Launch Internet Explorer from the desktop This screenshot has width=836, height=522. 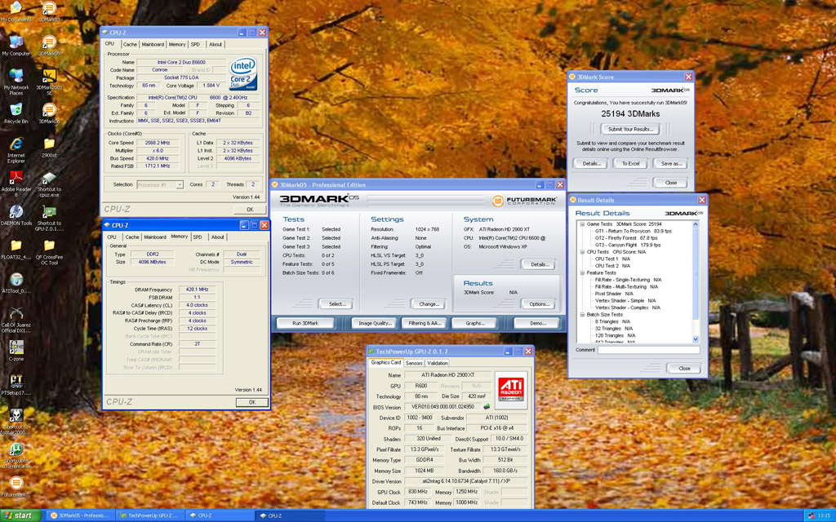(16, 150)
